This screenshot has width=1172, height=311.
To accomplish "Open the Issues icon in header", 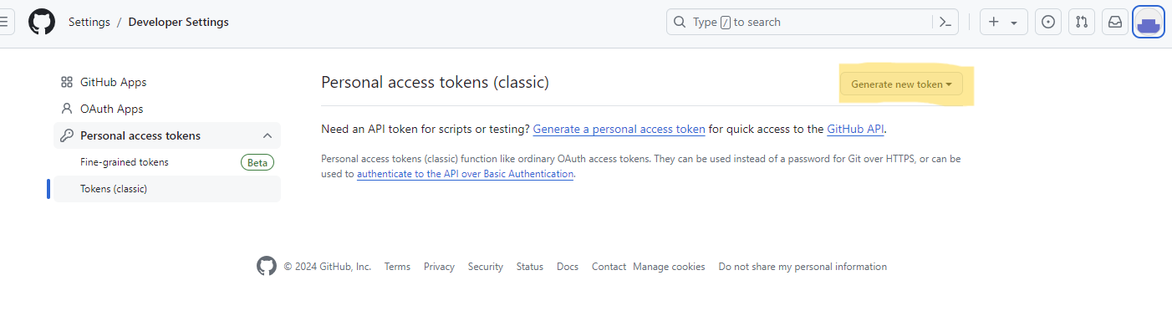I will (x=1048, y=23).
